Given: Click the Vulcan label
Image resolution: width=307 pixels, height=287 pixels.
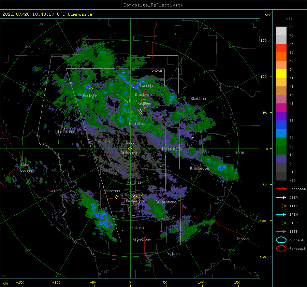Looking at the screenshot, I should (x=173, y=254).
